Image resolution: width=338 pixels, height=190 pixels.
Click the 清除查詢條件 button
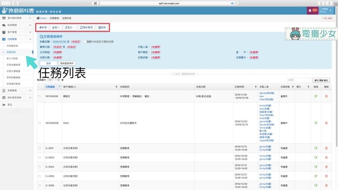coord(67,63)
